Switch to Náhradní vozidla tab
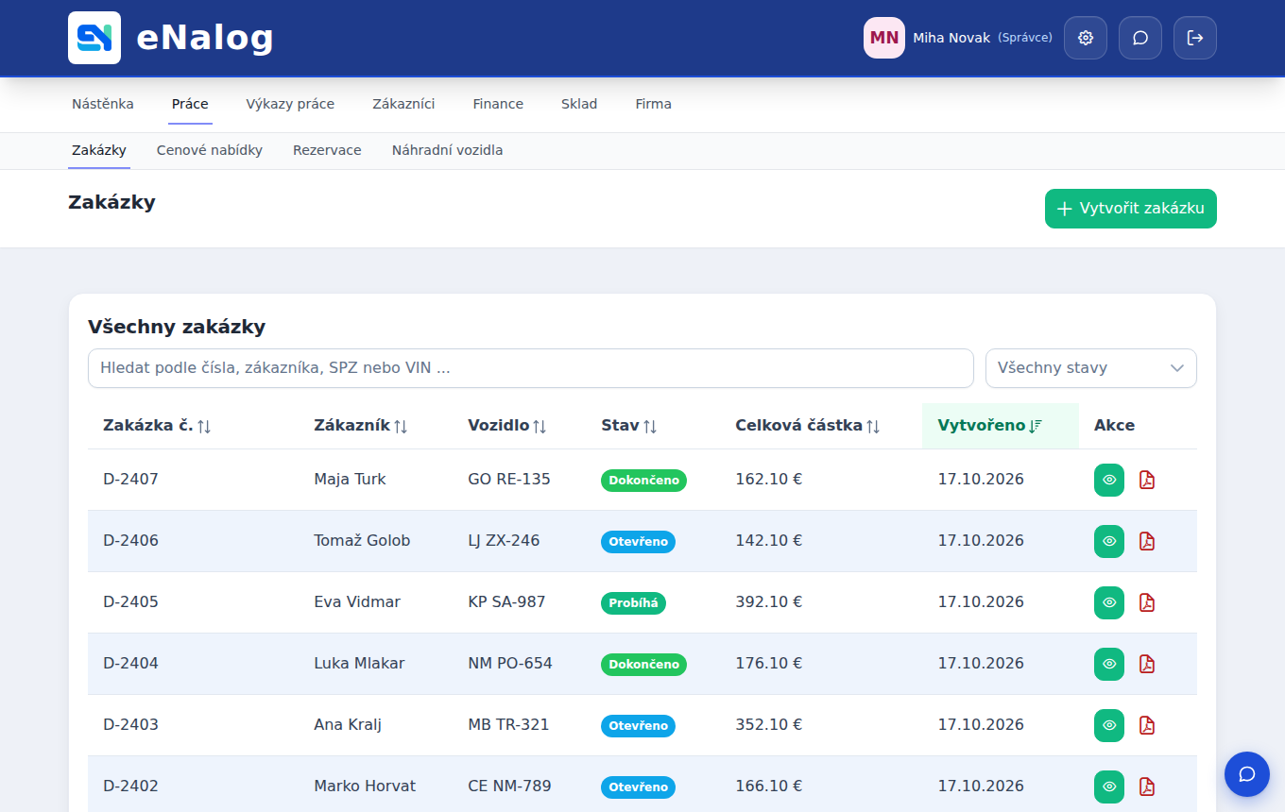This screenshot has height=812, width=1285. point(448,150)
